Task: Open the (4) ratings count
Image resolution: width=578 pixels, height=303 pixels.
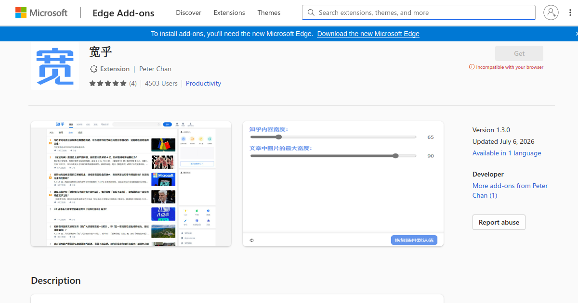Action: pos(133,83)
